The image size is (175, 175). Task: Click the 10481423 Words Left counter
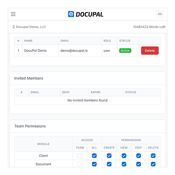coord(149,27)
